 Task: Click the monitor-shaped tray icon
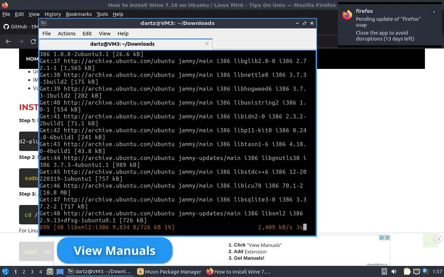[x=417, y=272]
